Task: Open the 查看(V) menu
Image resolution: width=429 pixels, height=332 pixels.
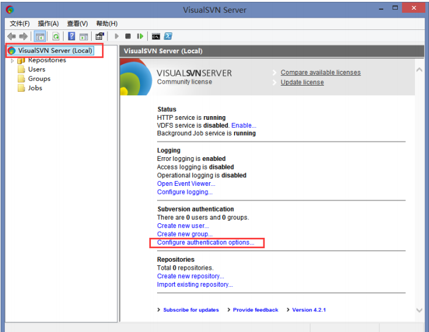Action: click(x=78, y=23)
